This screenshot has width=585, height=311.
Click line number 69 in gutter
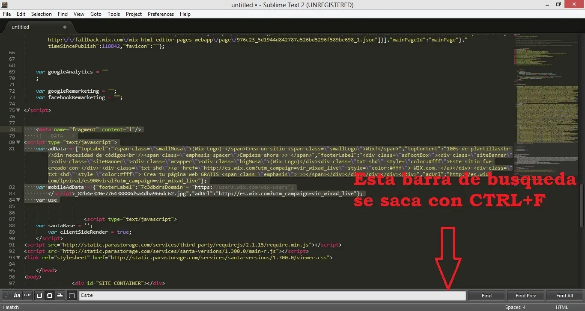pos(12,72)
